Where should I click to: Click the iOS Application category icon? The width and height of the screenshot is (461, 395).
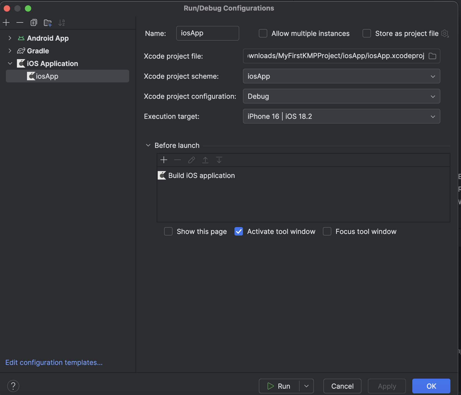click(21, 64)
